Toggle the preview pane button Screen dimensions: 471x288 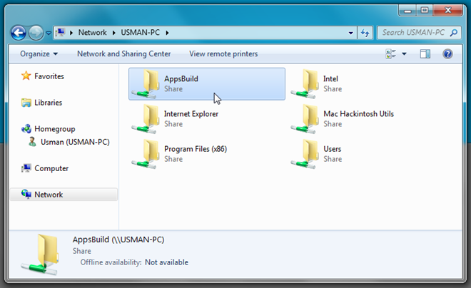click(425, 54)
